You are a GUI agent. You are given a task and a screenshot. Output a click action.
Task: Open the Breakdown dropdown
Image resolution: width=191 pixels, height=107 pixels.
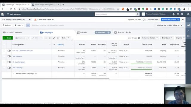(x=167, y=38)
